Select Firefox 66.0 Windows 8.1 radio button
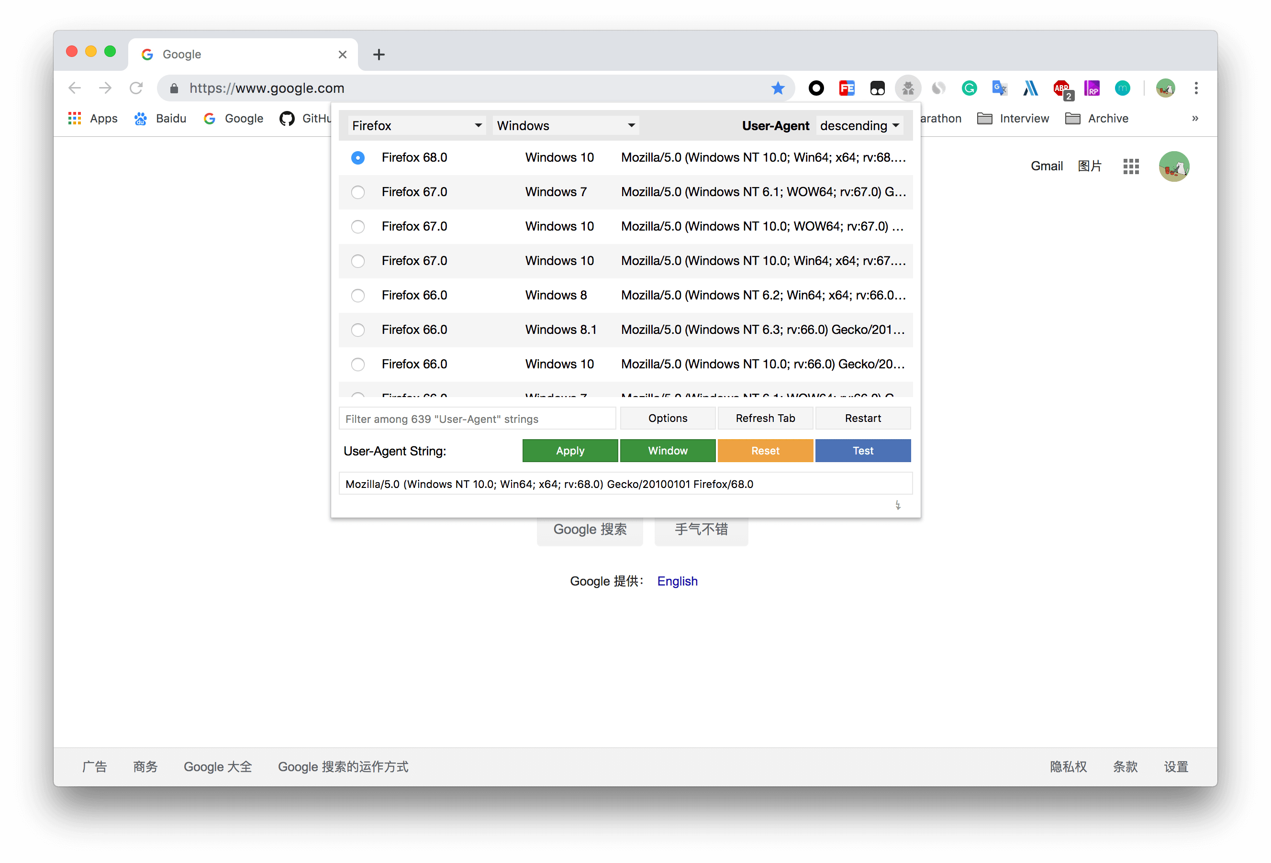 (357, 330)
